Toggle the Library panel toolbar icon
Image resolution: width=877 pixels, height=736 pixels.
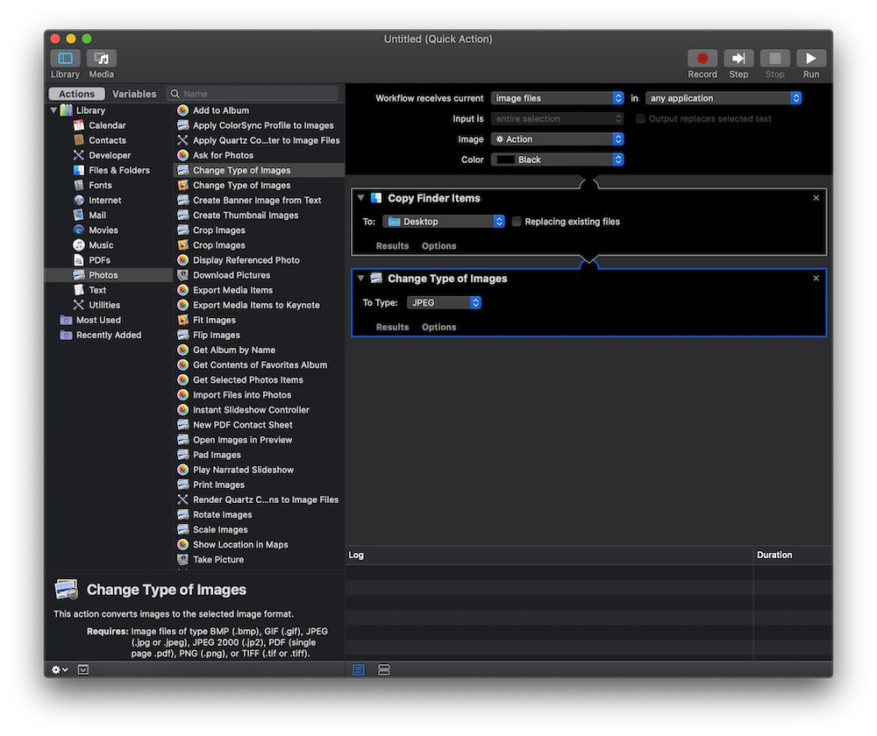pos(65,59)
